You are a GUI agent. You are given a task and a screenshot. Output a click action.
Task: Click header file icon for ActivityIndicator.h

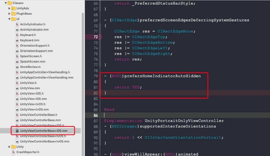[x=17, y=24]
